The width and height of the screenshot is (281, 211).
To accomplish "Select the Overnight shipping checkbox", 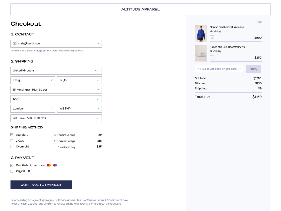I will point(12,147).
